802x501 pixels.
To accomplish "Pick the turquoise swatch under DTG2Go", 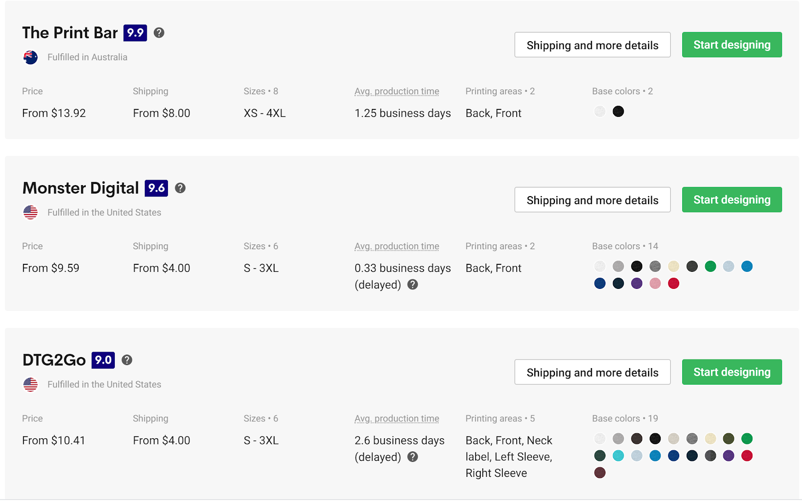I will coord(619,456).
